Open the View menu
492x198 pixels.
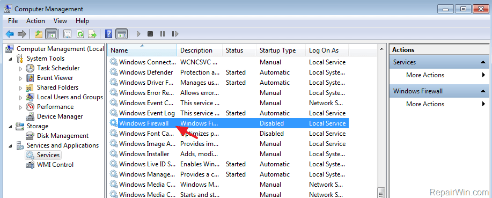click(x=60, y=21)
